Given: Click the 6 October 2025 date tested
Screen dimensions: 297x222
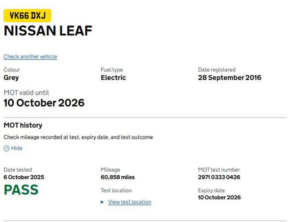Looking at the screenshot, I should 24,177.
